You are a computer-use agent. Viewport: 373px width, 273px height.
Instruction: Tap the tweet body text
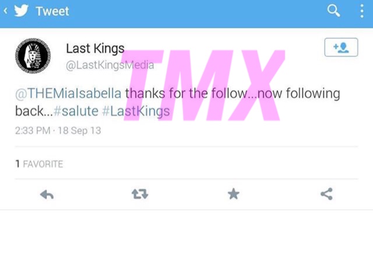pyautogui.click(x=178, y=102)
